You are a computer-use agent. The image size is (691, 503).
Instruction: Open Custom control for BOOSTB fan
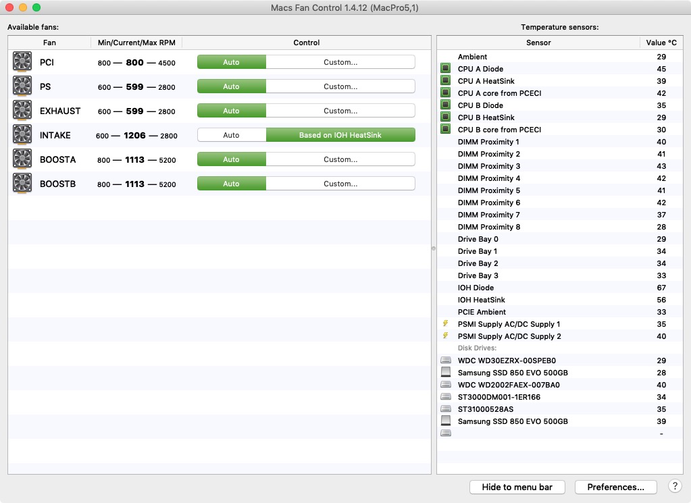pos(340,184)
